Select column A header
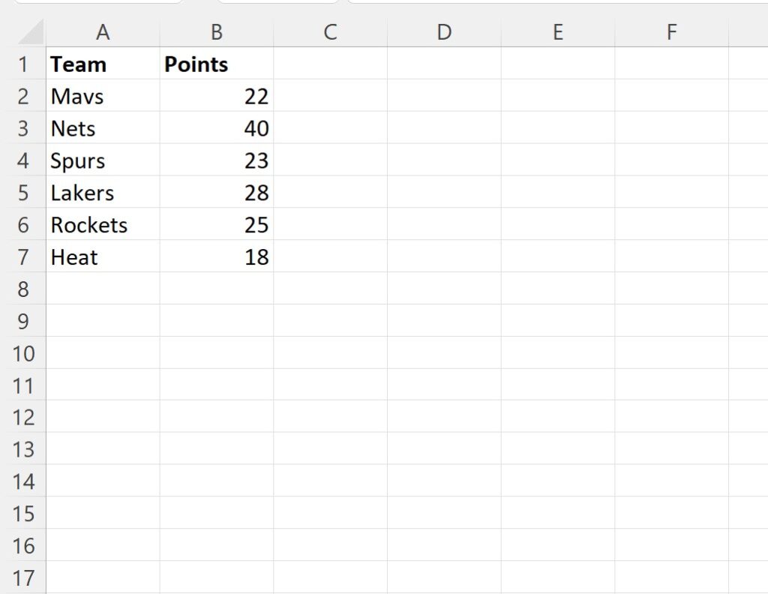The width and height of the screenshot is (768, 594). pos(103,32)
